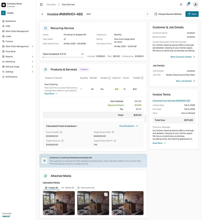Expand the Work Order Management submenu chevron

(33, 46)
